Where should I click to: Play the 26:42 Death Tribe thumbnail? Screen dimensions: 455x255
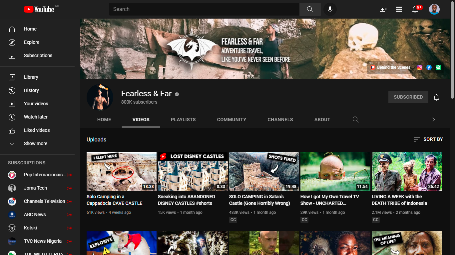[x=407, y=171]
